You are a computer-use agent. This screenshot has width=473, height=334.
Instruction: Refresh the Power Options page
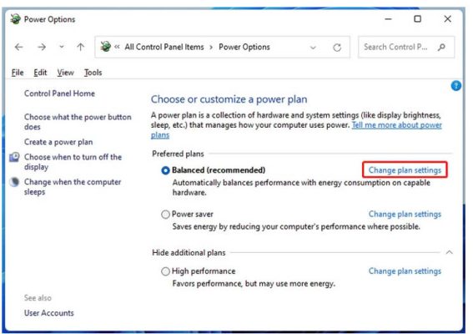pos(337,47)
